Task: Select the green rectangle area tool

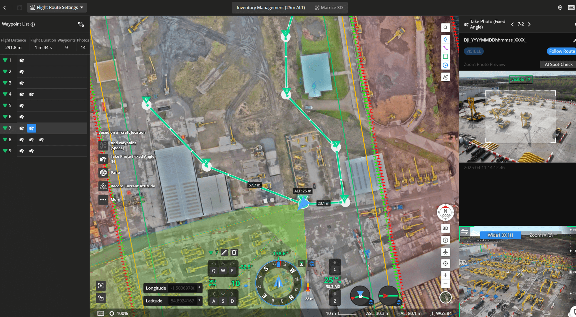Action: [446, 57]
